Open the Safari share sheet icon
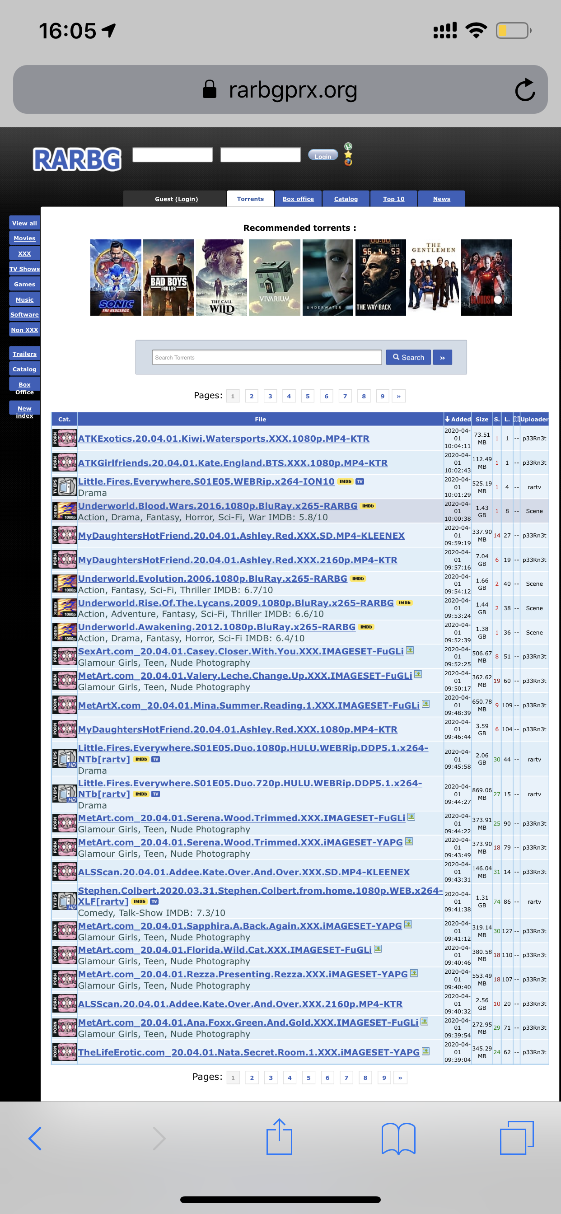561x1214 pixels. click(280, 1136)
